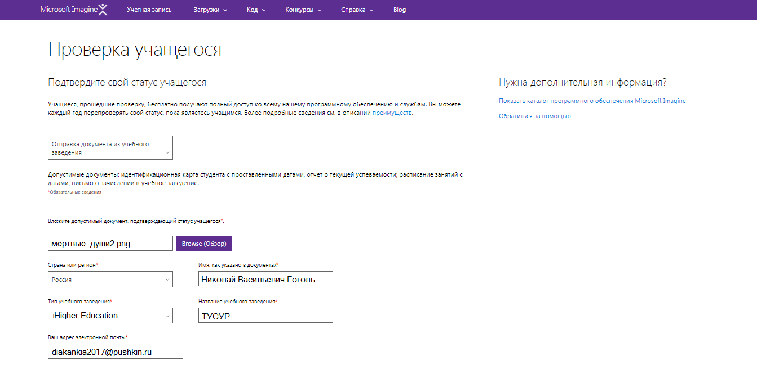Click the Вложите допустимый документ instruction text
757x369 pixels.
pyautogui.click(x=136, y=221)
